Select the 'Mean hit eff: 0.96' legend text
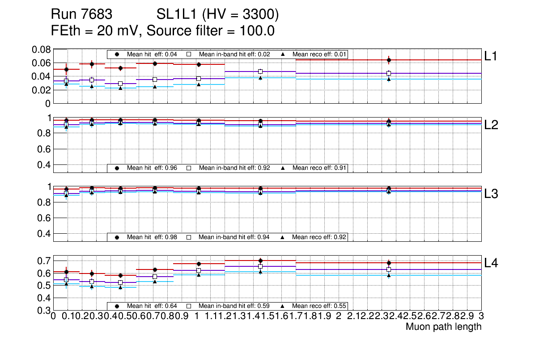535x345 pixels. click(x=152, y=168)
